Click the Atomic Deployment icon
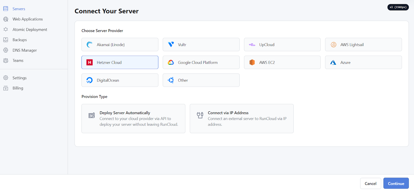This screenshot has height=191, width=414. click(x=6, y=29)
